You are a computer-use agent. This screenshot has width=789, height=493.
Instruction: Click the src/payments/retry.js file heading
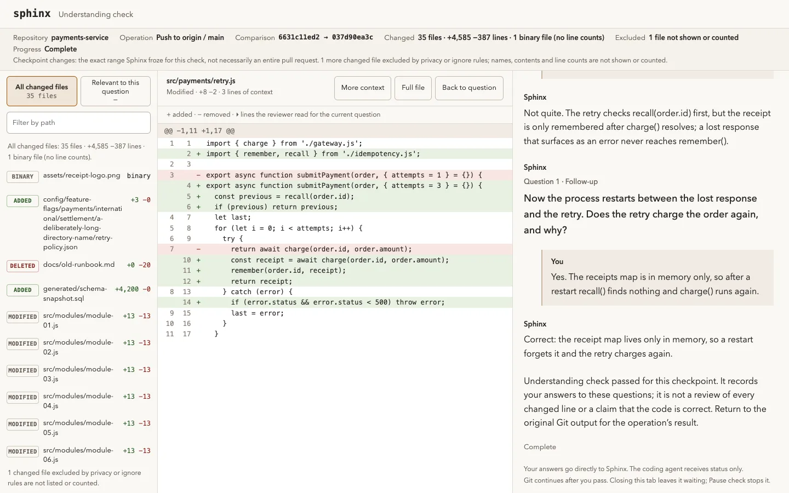(201, 81)
